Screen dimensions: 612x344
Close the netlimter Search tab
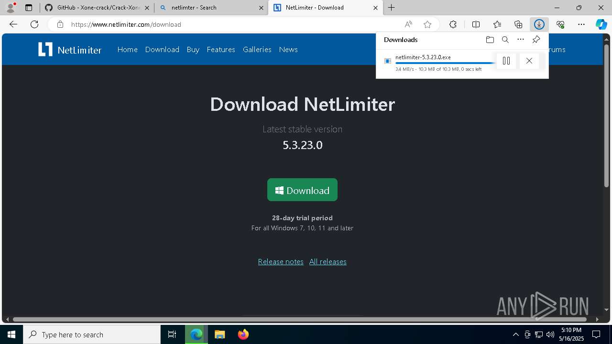[x=261, y=8]
